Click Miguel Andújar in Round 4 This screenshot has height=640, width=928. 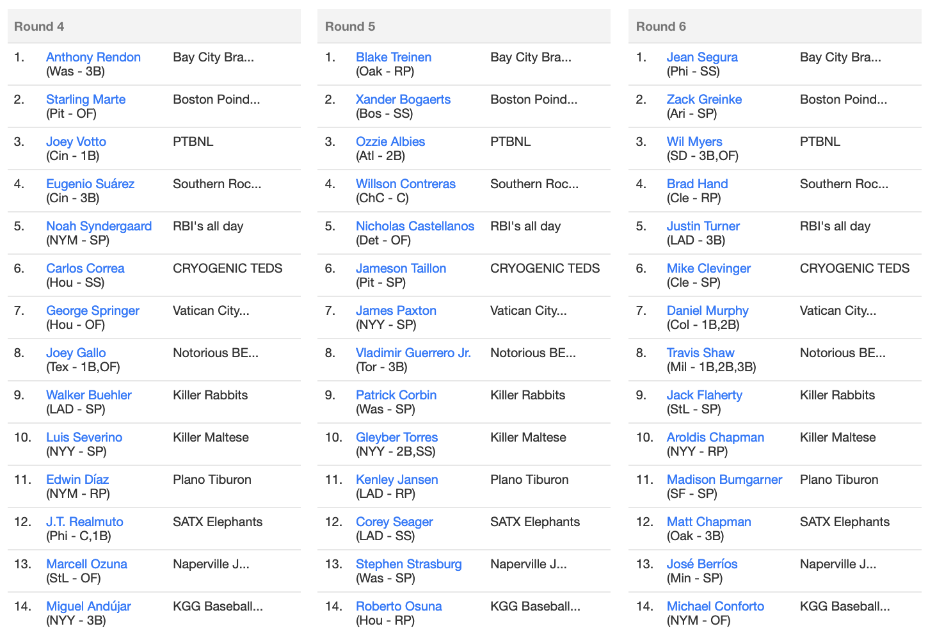point(88,606)
